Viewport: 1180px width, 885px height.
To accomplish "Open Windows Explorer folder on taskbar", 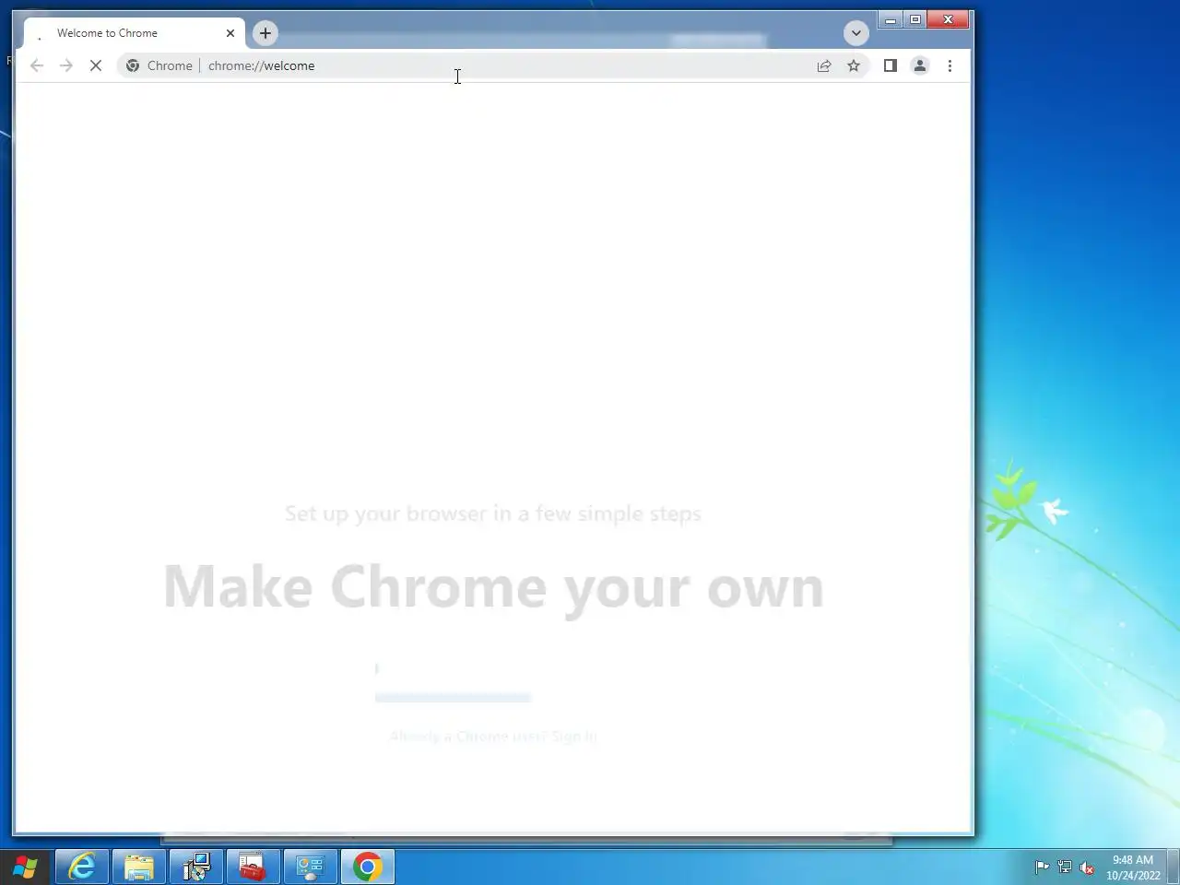I will [139, 867].
